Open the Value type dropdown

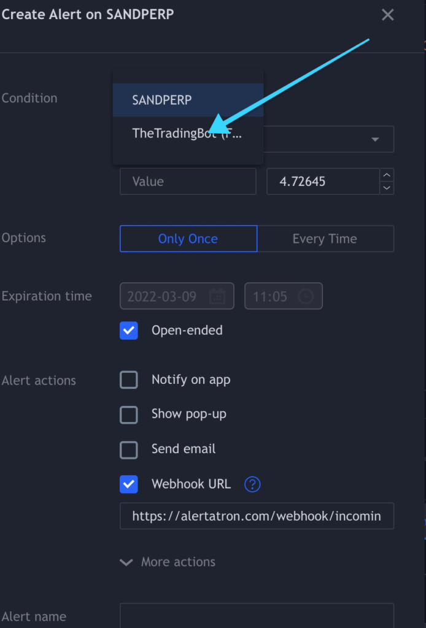(x=188, y=182)
